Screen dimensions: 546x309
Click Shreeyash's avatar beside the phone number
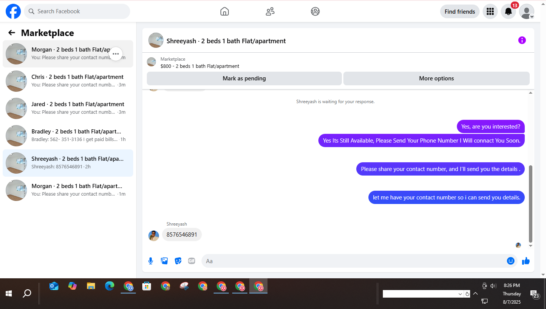(154, 236)
